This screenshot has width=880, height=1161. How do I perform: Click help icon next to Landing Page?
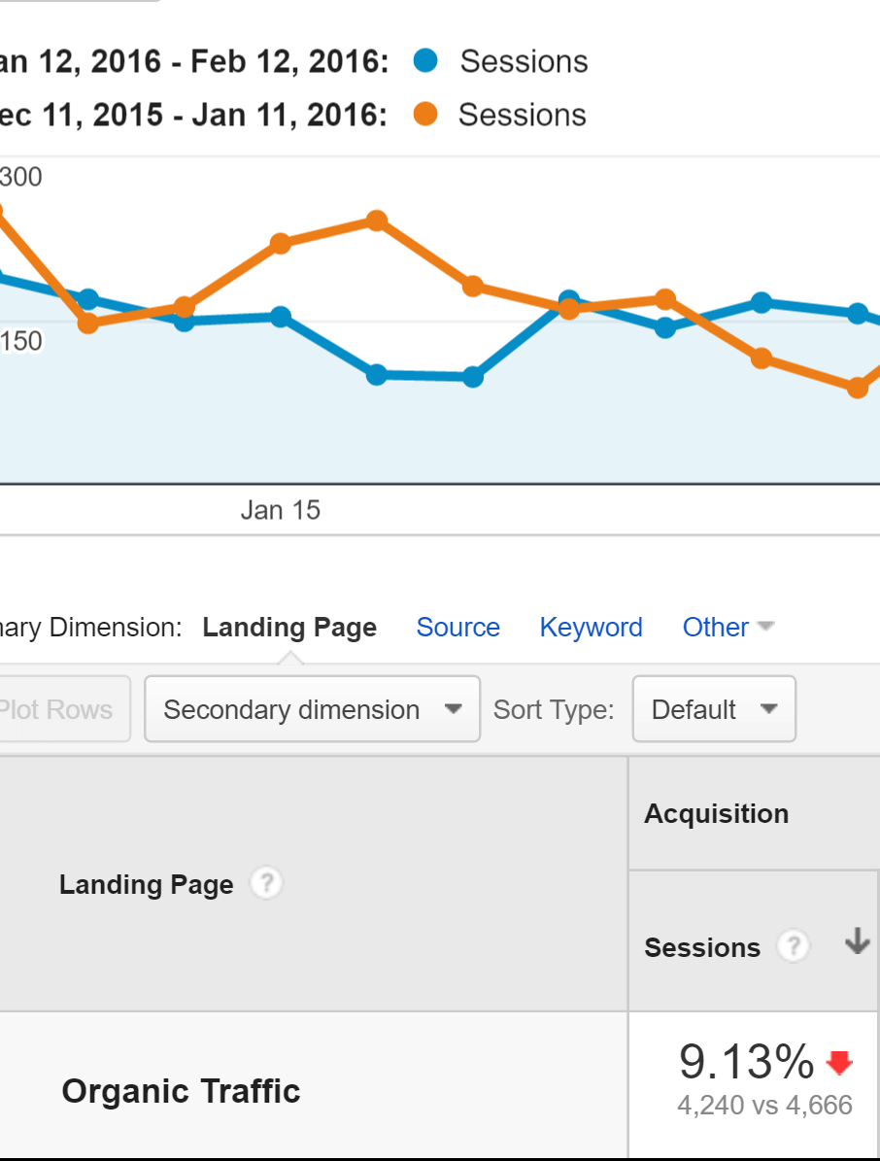pyautogui.click(x=266, y=884)
